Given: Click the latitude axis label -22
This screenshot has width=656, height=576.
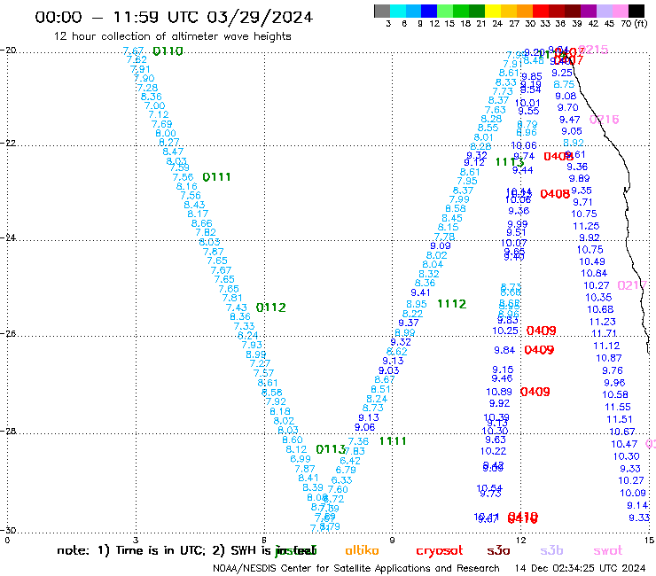Looking at the screenshot, I should coord(8,143).
